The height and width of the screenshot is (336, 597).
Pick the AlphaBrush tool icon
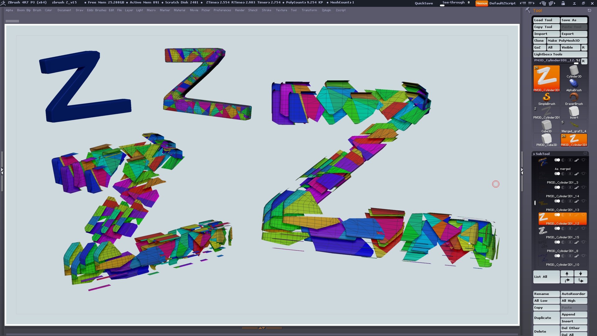tap(574, 85)
